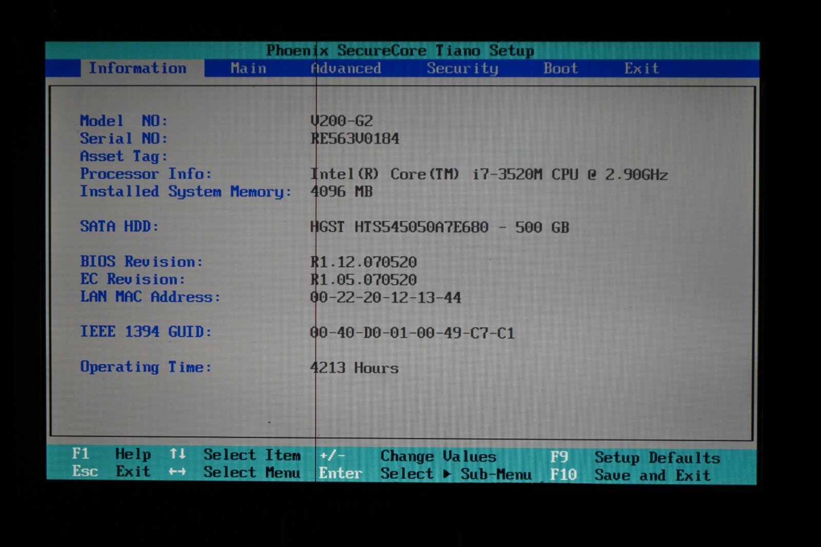Screen dimensions: 821x547
Task: Click the IEEE 1394 GUID: label
Action: [x=146, y=331]
